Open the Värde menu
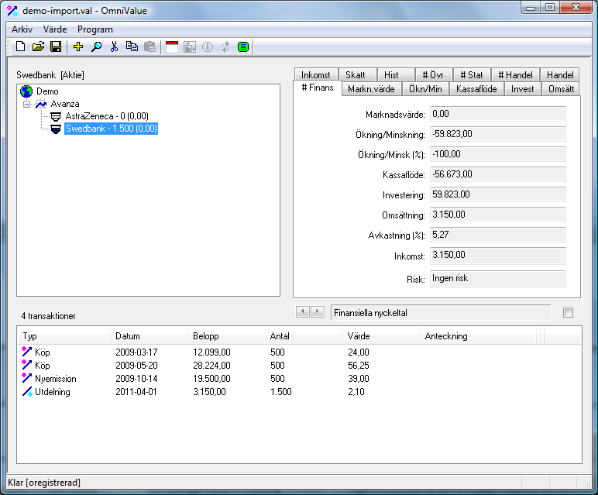The width and height of the screenshot is (598, 495). 55,29
